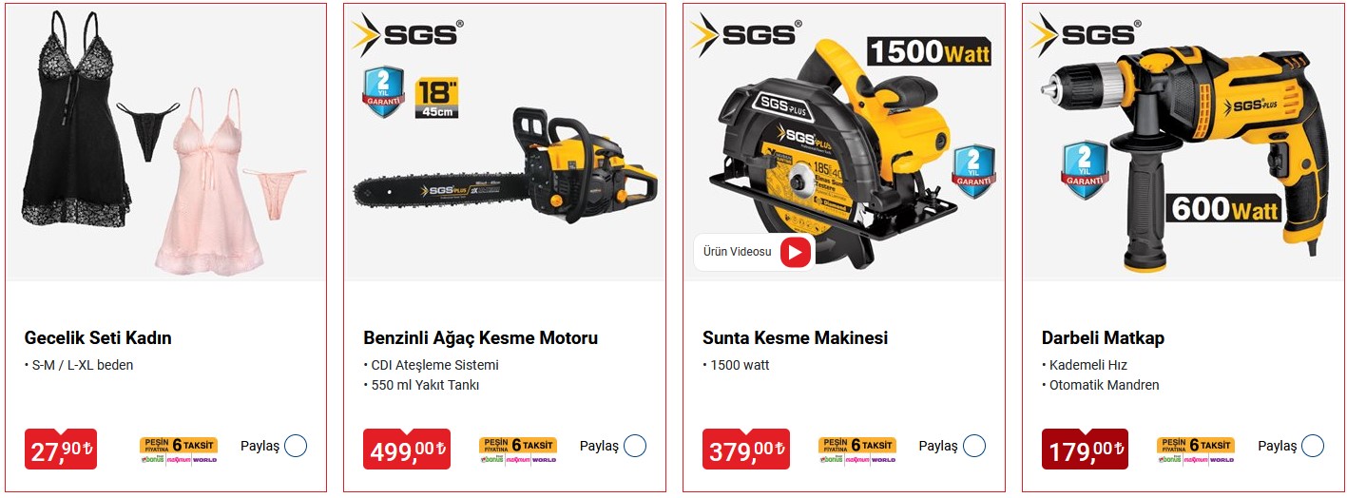Click SGS logo on chainsaw card
Image resolution: width=1347 pixels, height=498 pixels.
click(406, 35)
